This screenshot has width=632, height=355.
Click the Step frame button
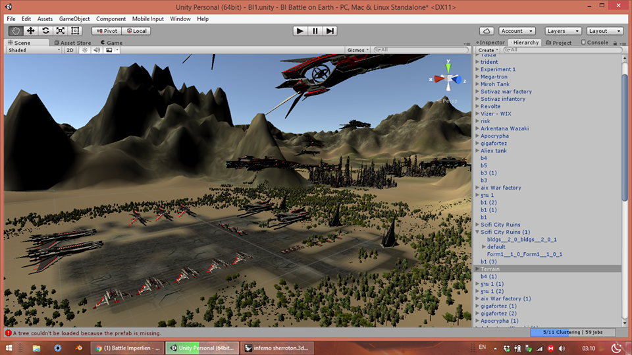(330, 31)
